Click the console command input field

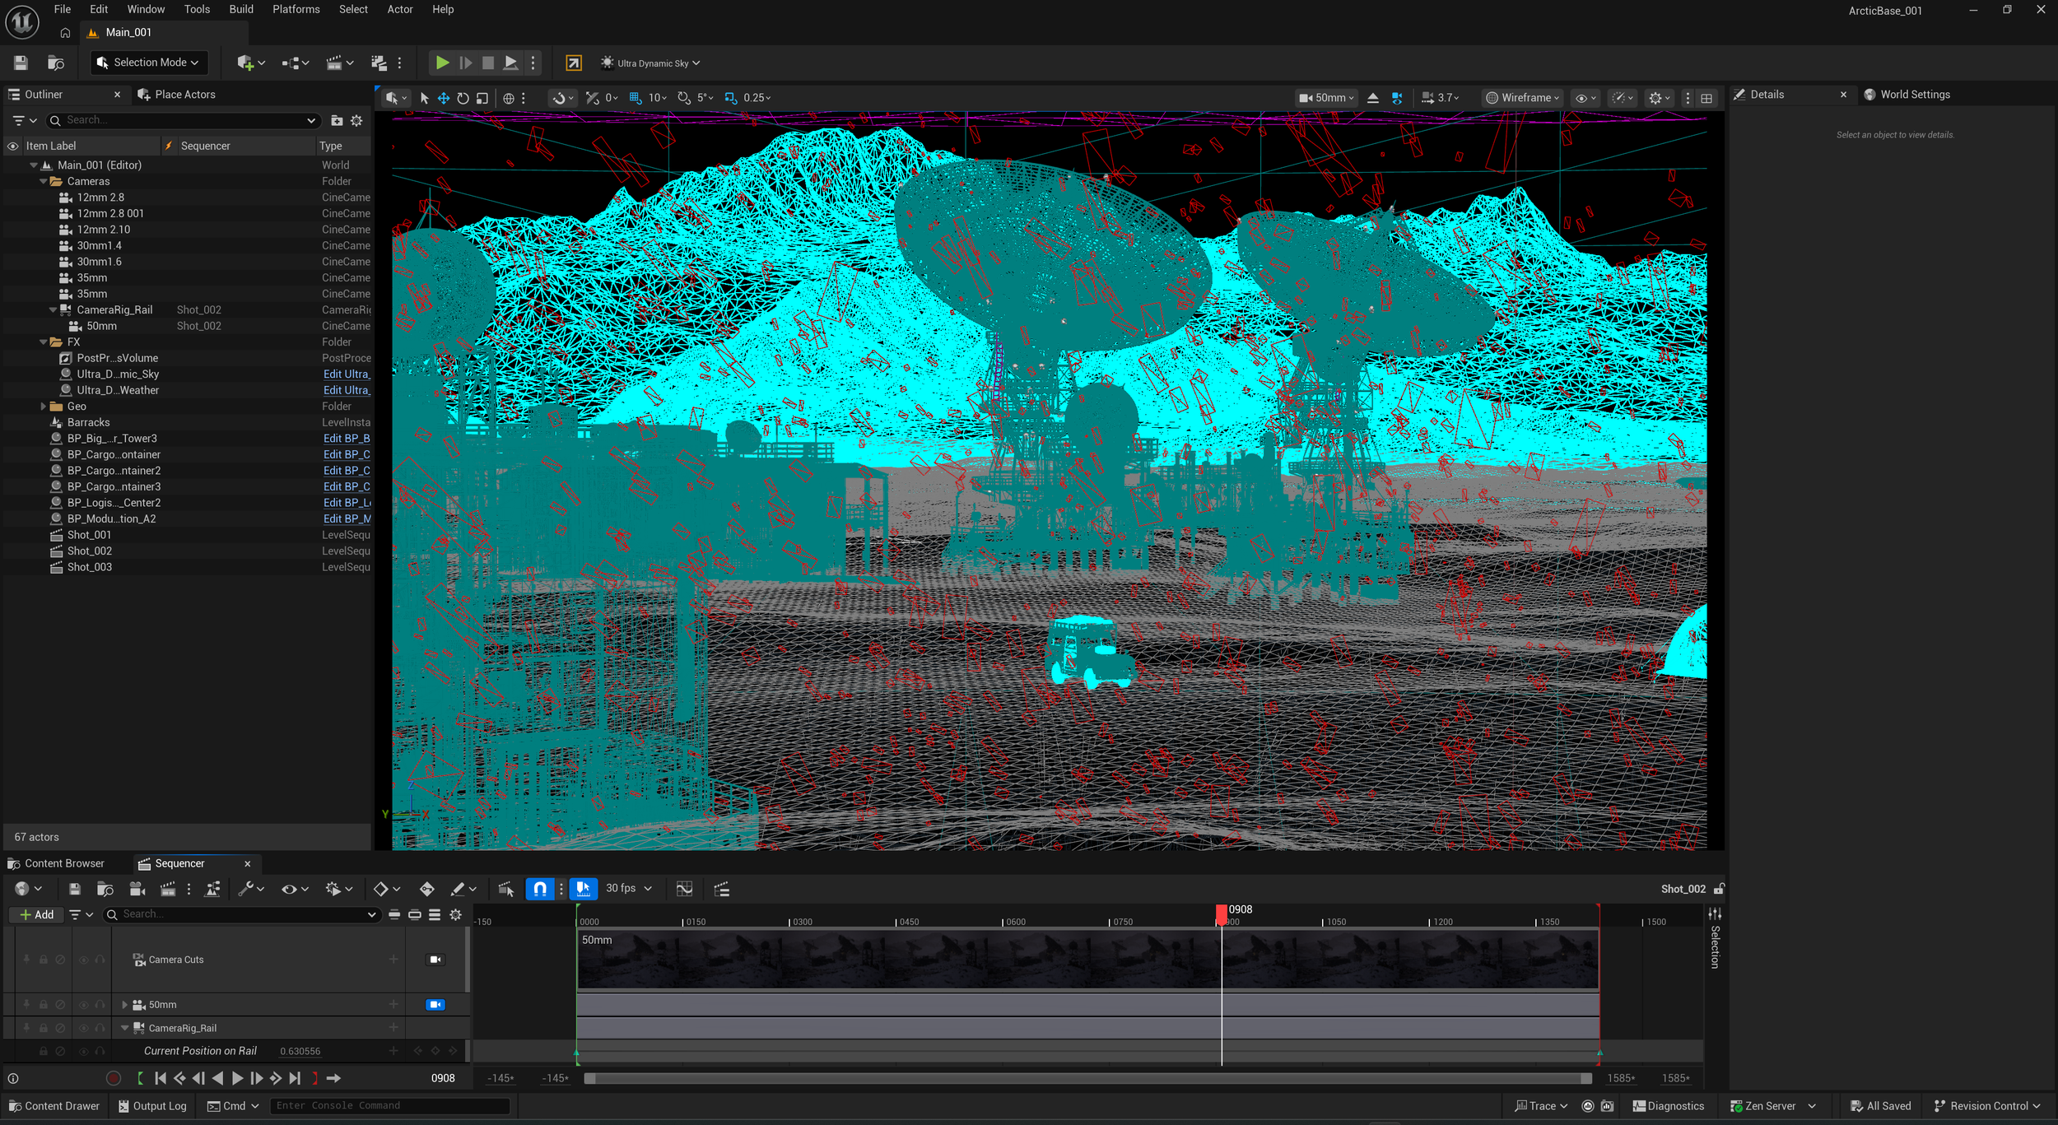389,1106
